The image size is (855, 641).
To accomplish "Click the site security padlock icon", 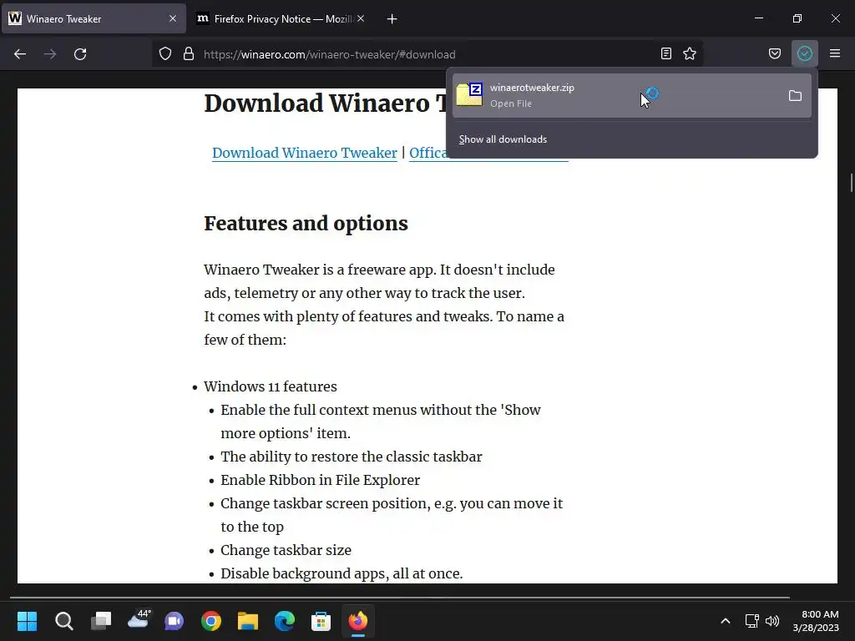I will pyautogui.click(x=189, y=54).
